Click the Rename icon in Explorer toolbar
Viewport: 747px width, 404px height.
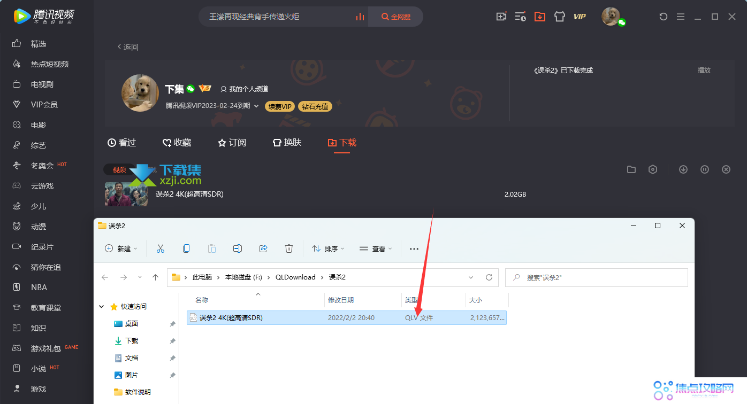(238, 248)
